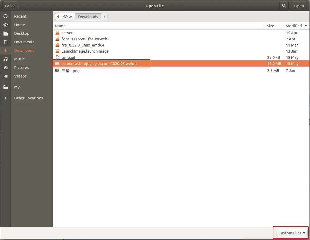Open Other Locations in sidebar
Image resolution: width=310 pixels, height=240 pixels.
click(x=28, y=98)
